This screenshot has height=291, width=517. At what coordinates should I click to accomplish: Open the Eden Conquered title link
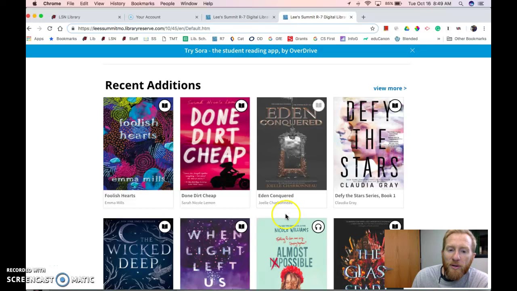276,196
